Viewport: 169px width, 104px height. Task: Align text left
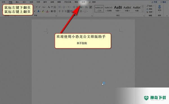[60, 11]
